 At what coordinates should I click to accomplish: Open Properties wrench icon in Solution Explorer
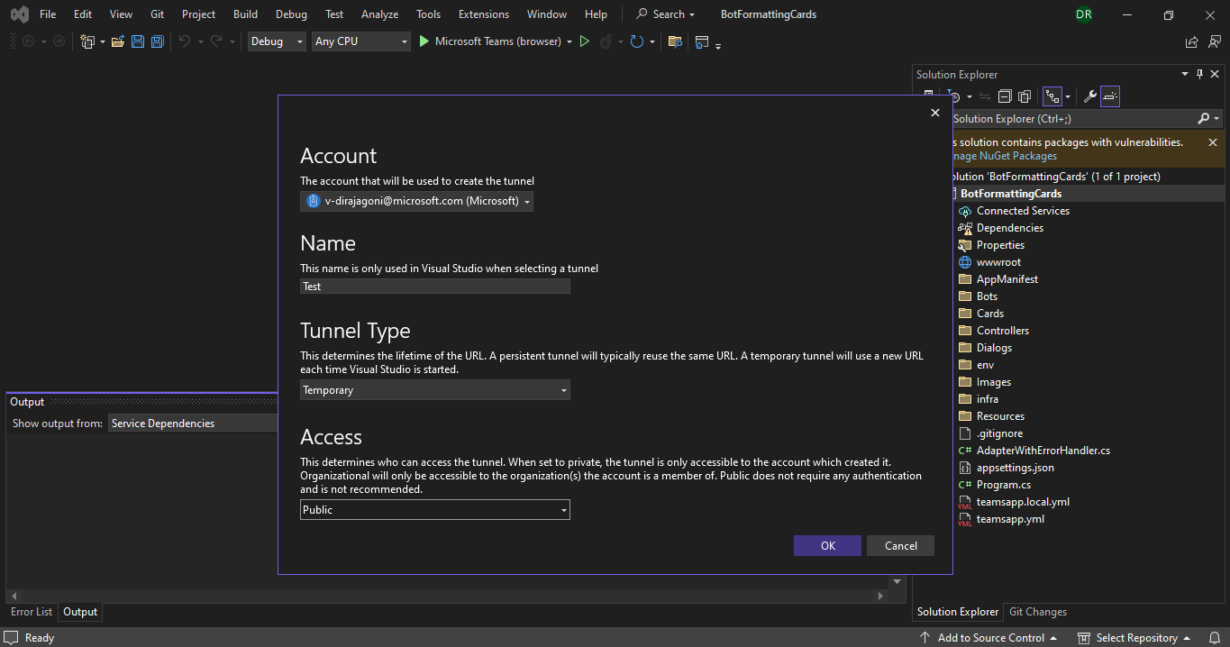[1089, 96]
